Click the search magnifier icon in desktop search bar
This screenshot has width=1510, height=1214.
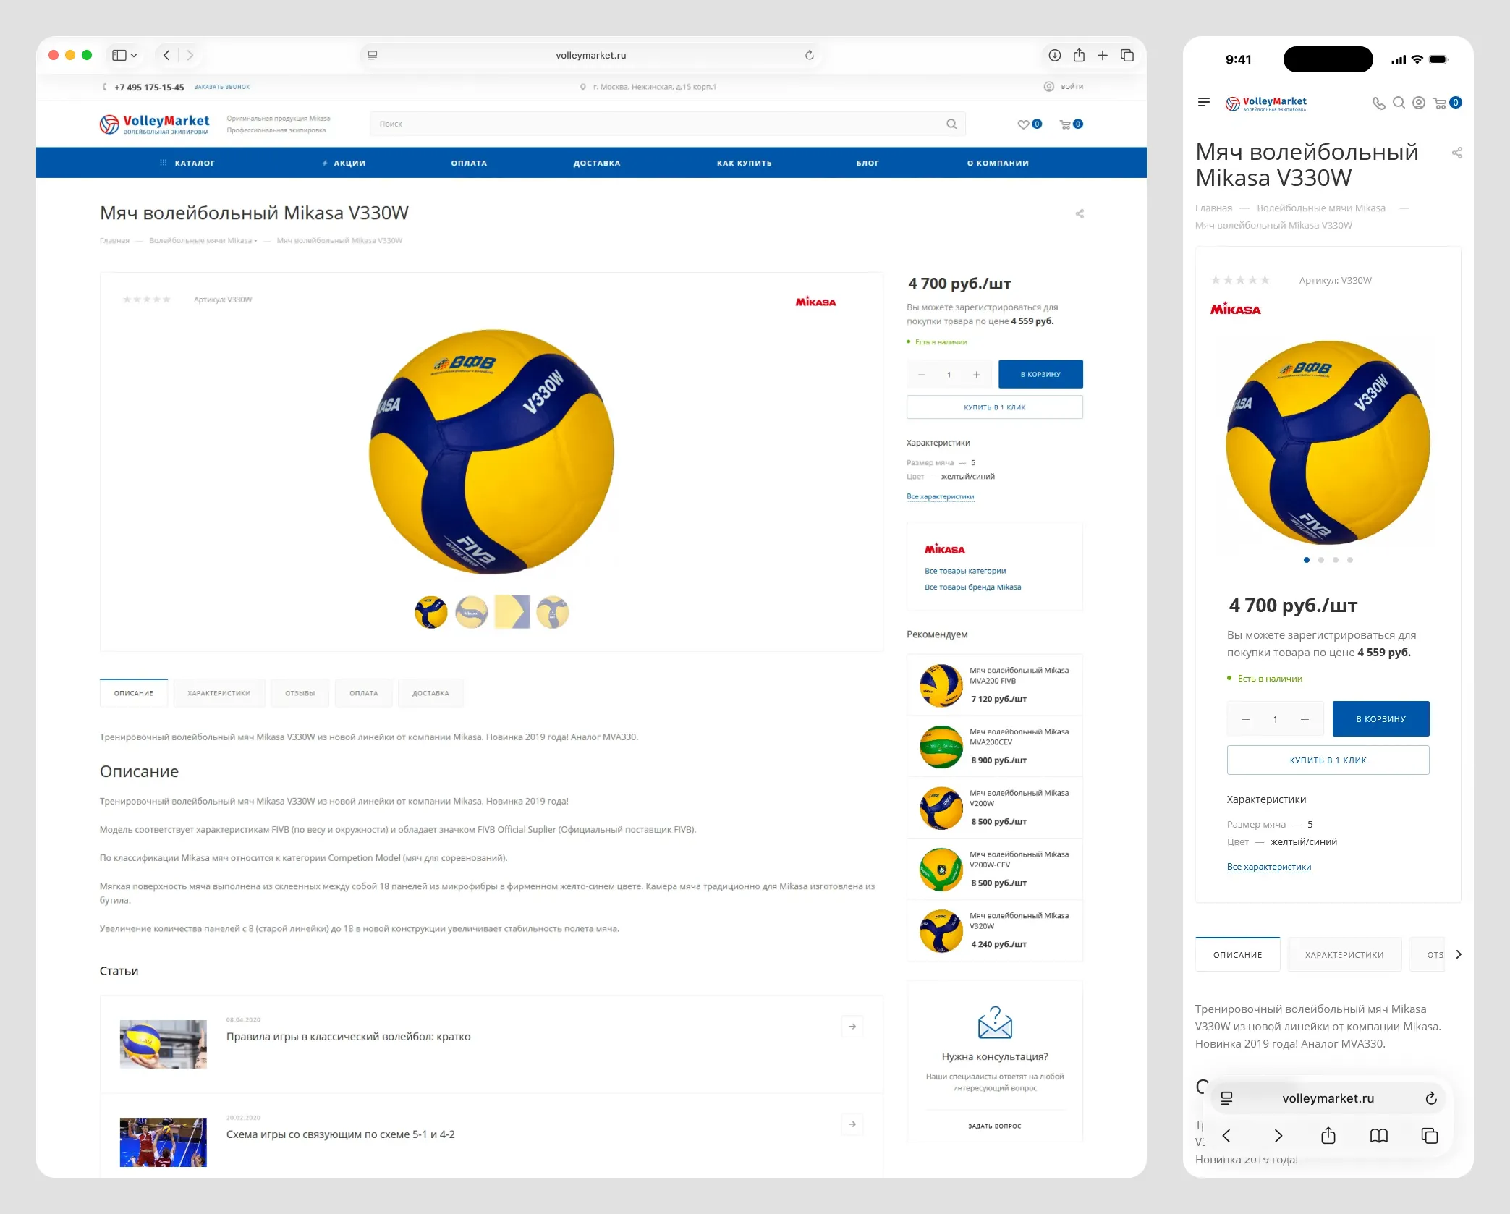pos(951,124)
